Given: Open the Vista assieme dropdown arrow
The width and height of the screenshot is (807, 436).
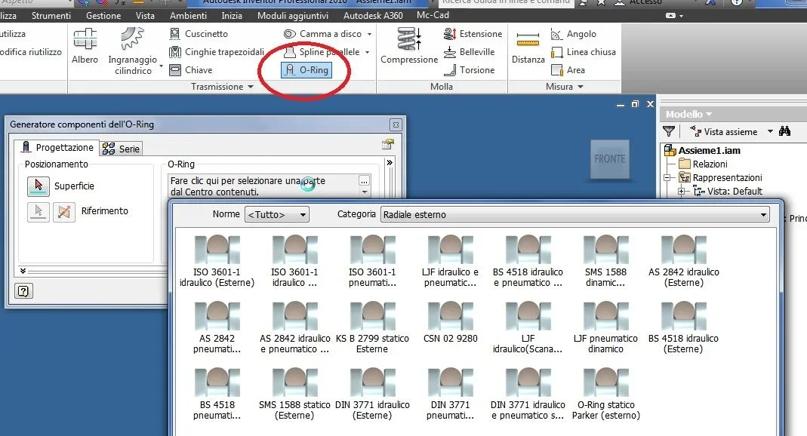Looking at the screenshot, I should click(x=770, y=131).
